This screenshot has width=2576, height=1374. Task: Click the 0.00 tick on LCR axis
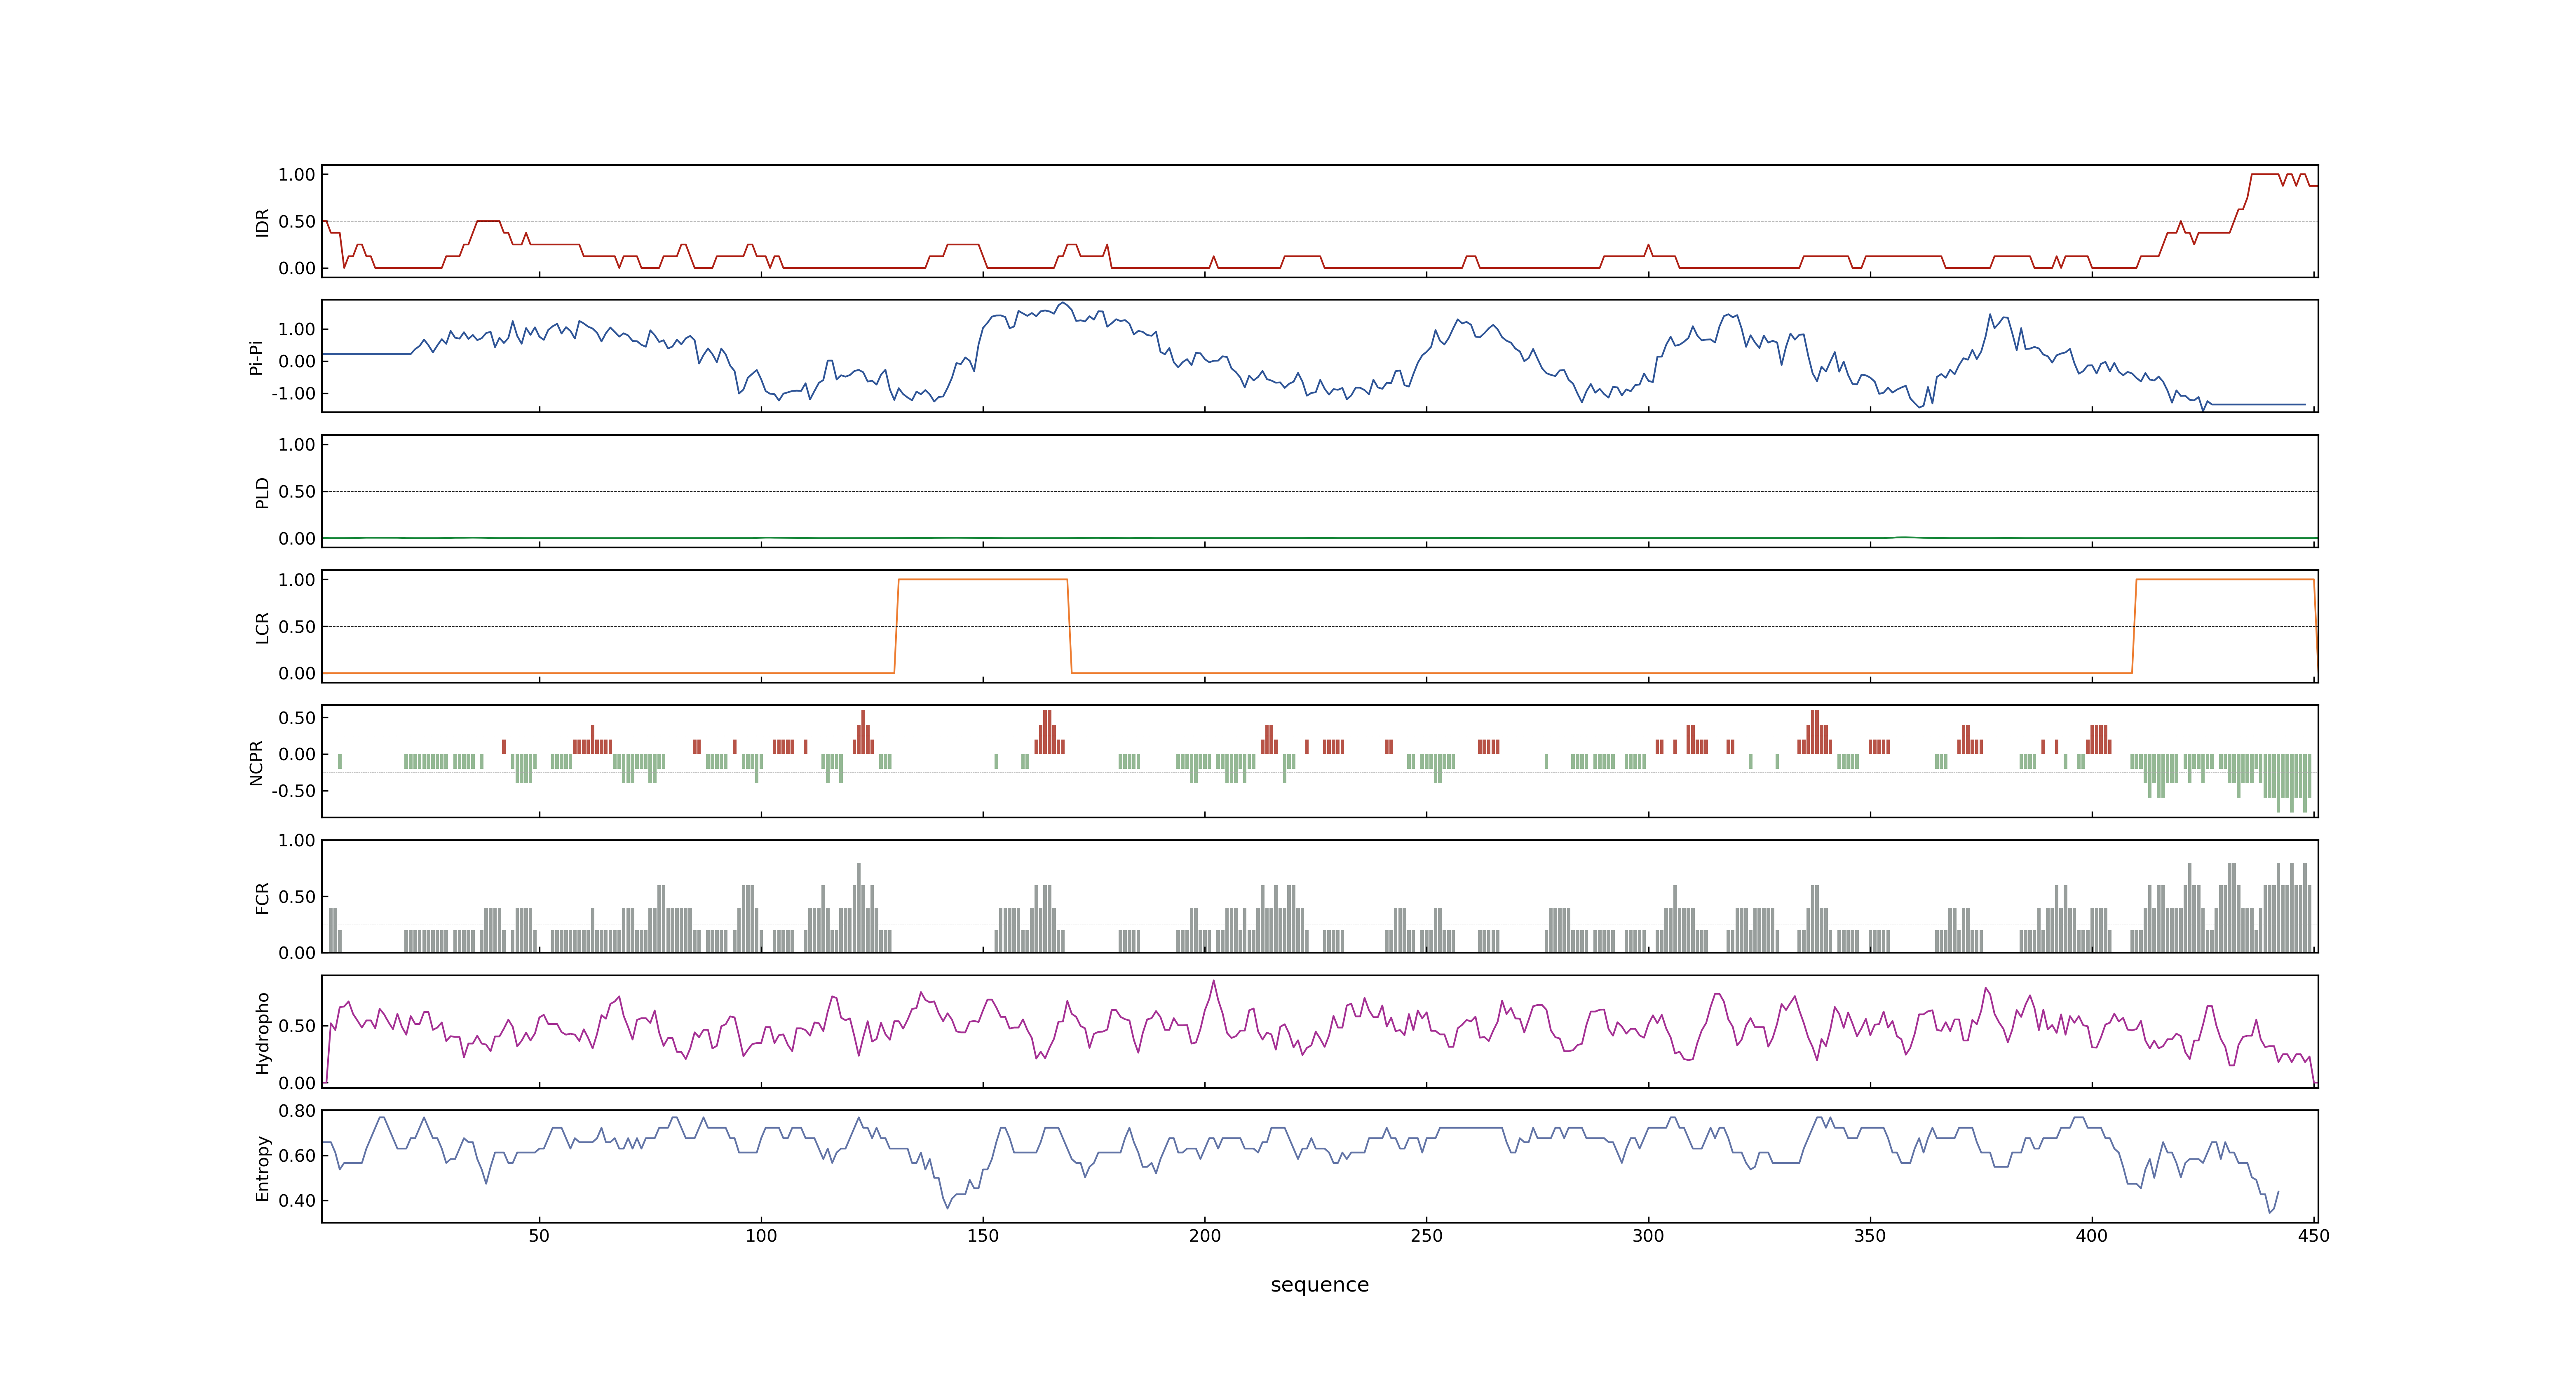pyautogui.click(x=297, y=674)
